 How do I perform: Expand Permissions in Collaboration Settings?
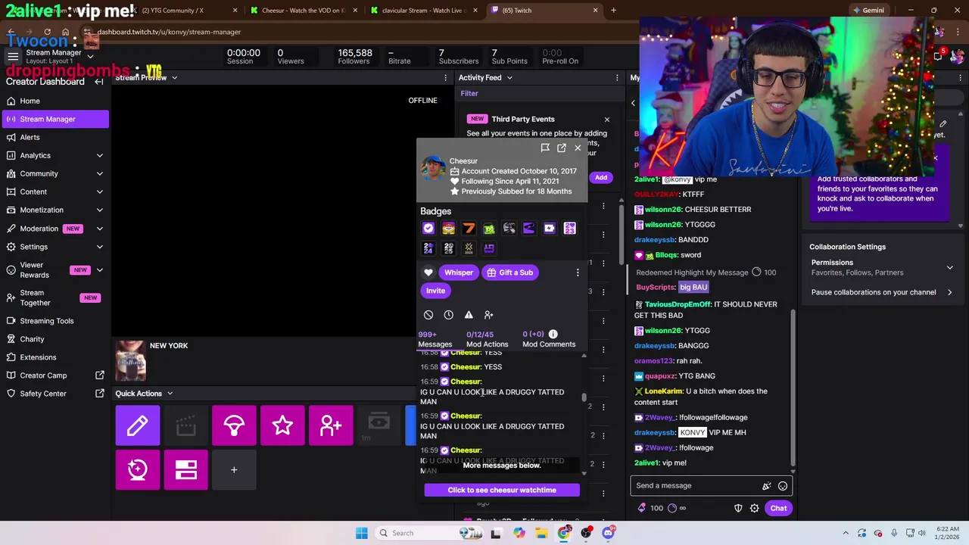tap(881, 267)
